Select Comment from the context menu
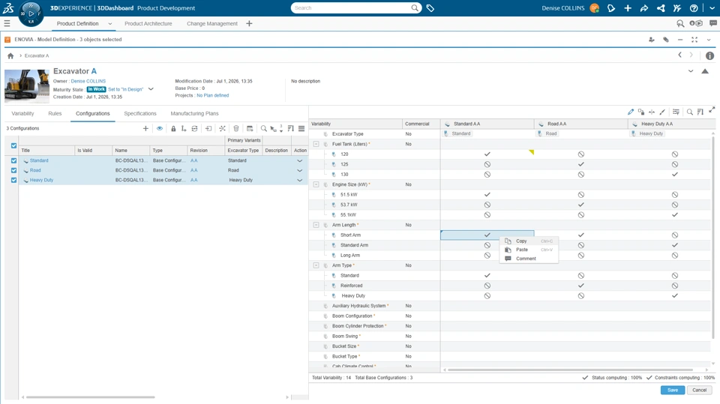720x404 pixels. click(x=529, y=259)
